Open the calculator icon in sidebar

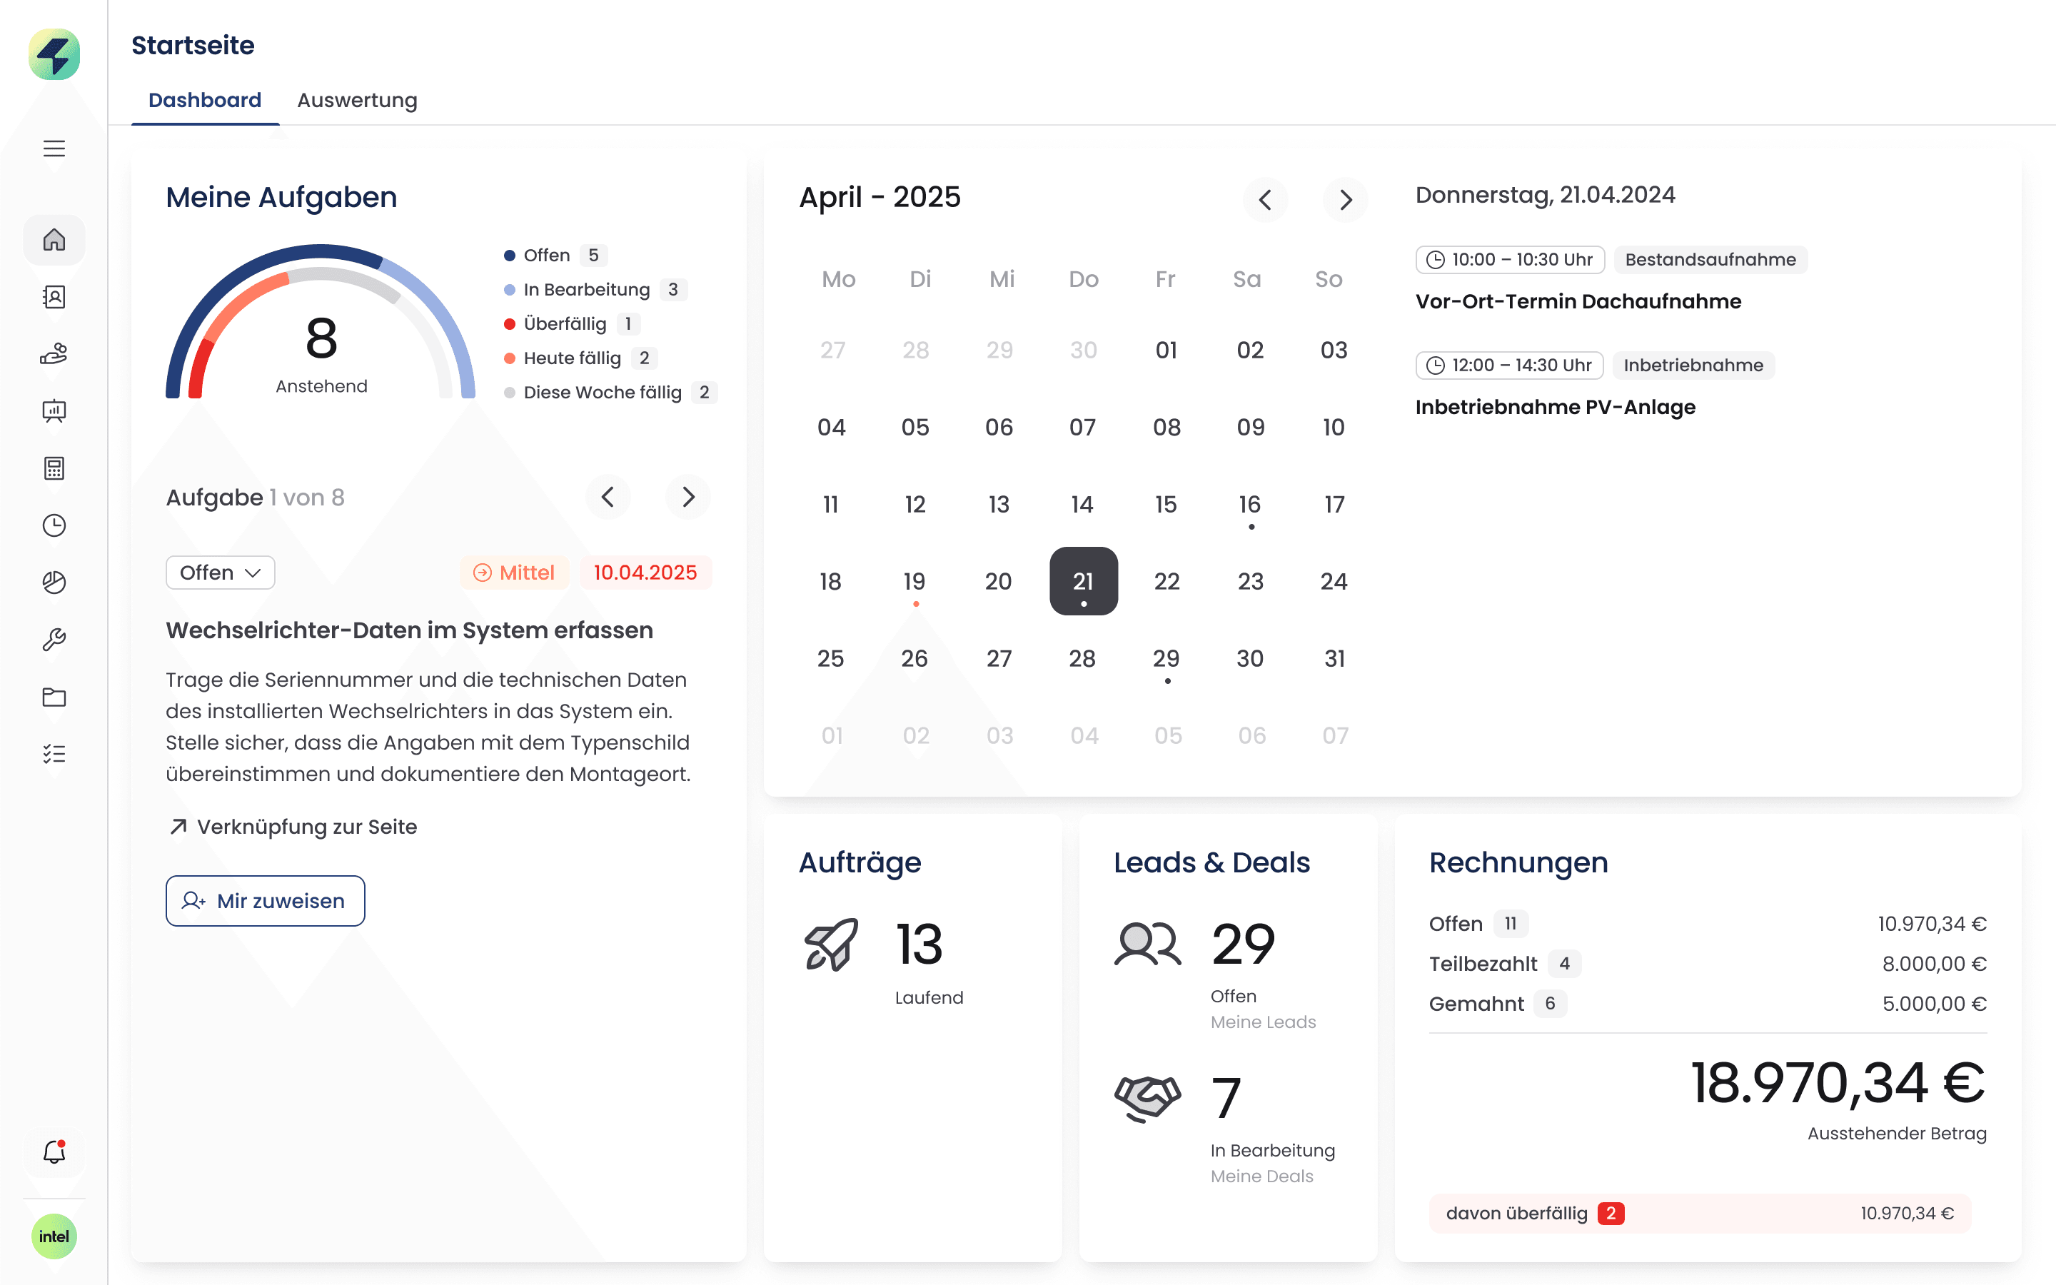54,468
